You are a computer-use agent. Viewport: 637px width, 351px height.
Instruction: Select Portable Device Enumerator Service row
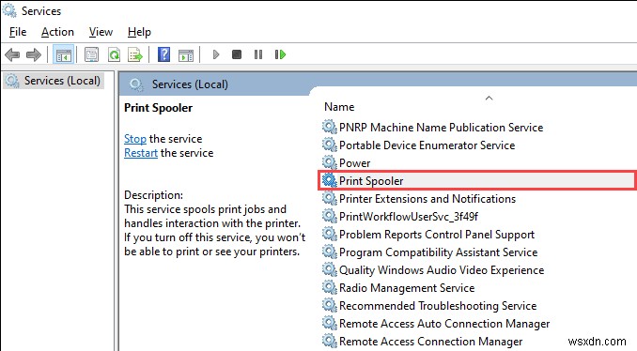(419, 145)
